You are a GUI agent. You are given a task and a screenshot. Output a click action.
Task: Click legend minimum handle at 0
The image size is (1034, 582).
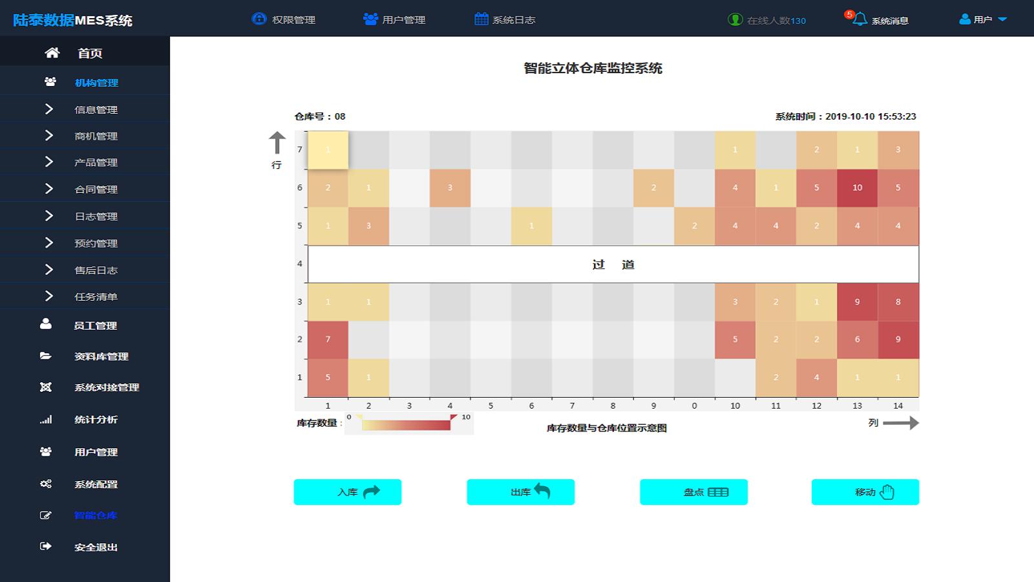[x=359, y=418]
